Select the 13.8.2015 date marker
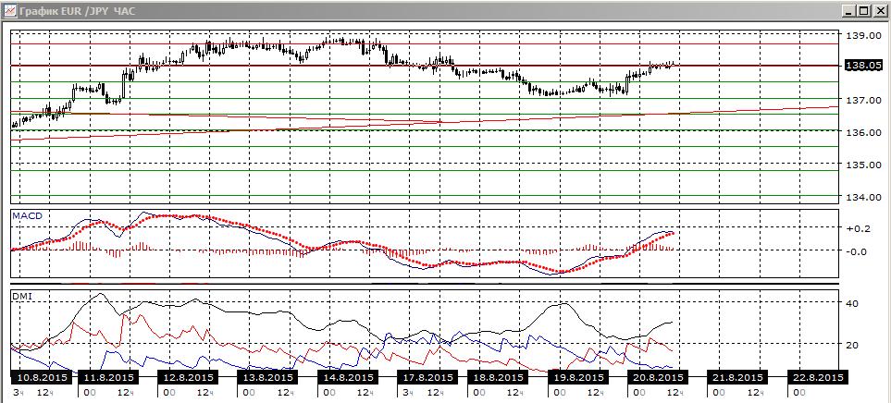This screenshot has height=403, width=891. tap(267, 377)
